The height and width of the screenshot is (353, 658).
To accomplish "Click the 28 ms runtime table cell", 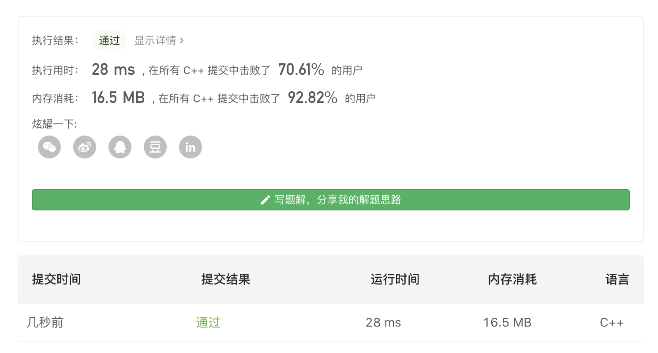I will click(383, 323).
